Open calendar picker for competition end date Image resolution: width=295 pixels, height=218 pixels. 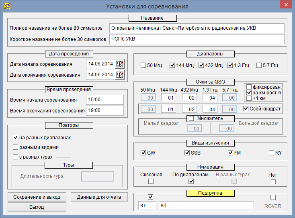point(120,75)
